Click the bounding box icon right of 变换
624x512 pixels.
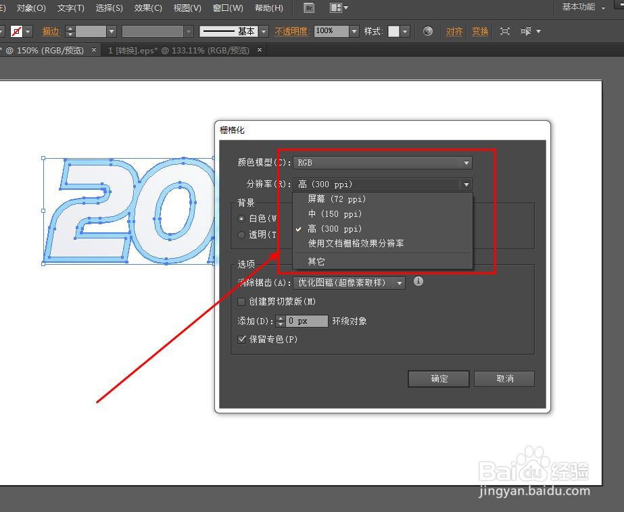point(504,31)
